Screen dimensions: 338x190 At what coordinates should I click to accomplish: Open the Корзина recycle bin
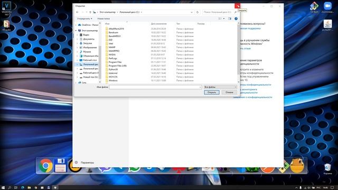(x=327, y=169)
